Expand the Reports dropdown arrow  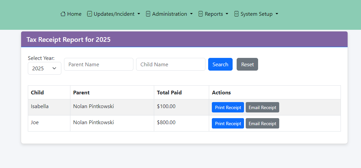pos(227,14)
